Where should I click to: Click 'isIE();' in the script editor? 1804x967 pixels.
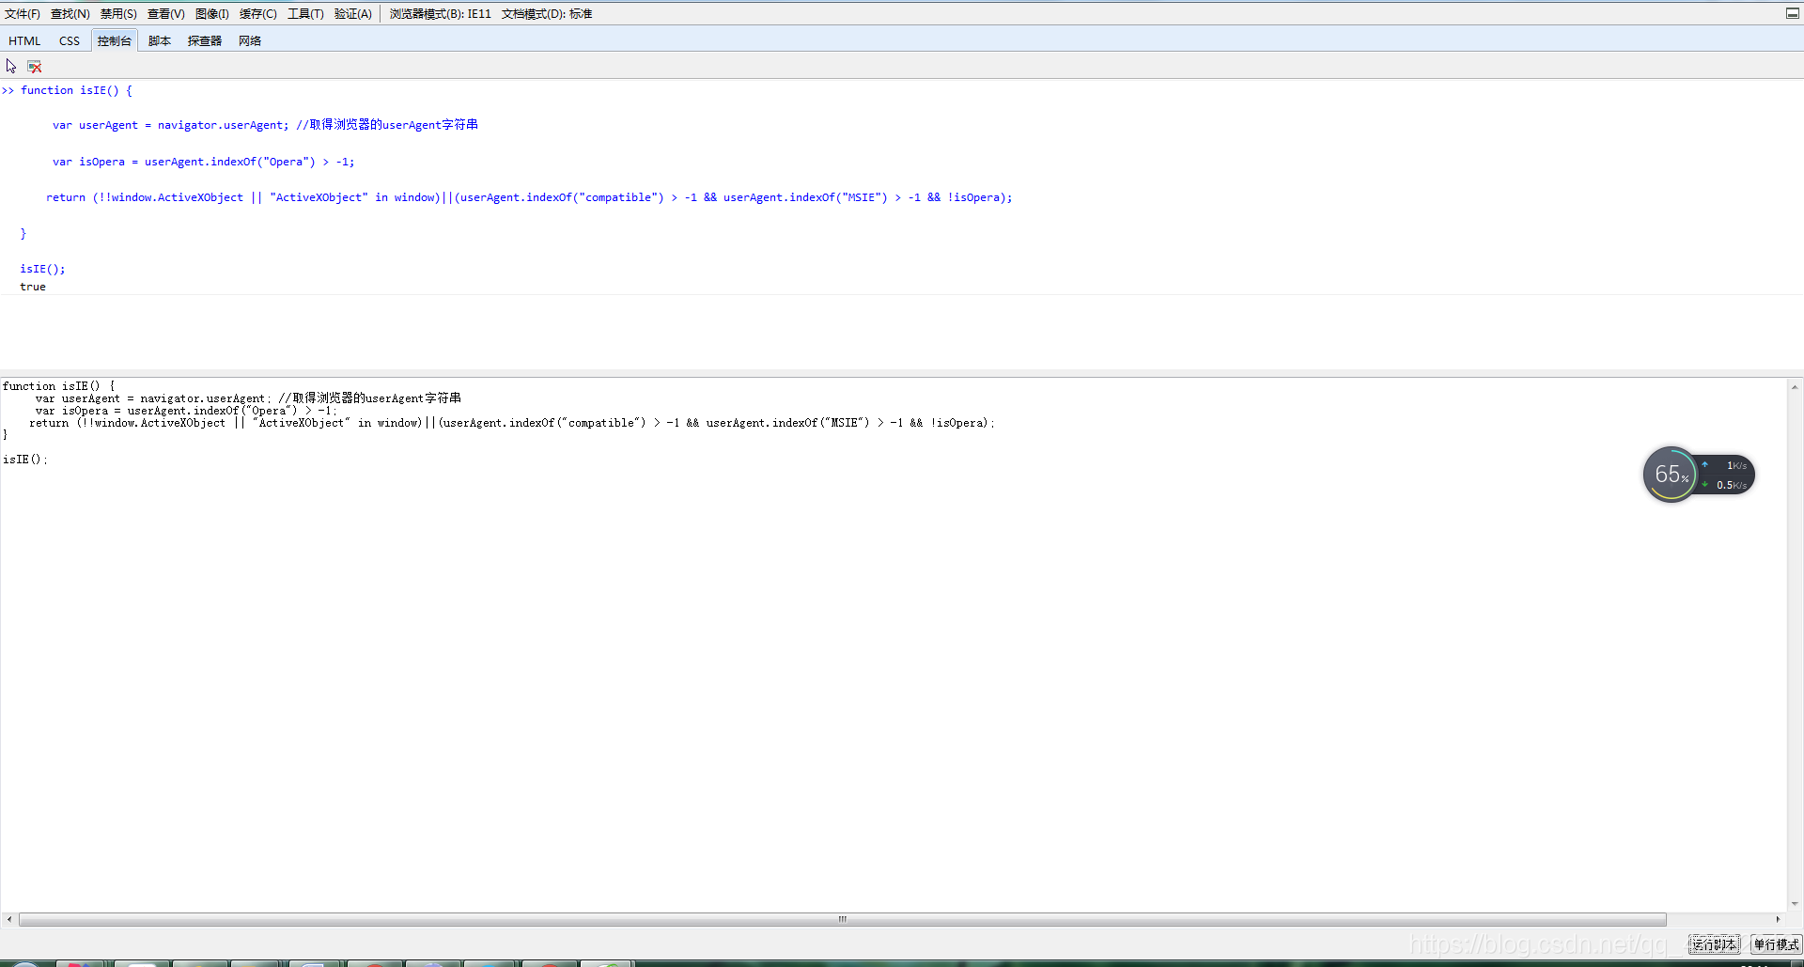pos(24,460)
